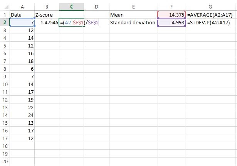Click cell A12 containing 19
The height and width of the screenshot is (166, 237).
22,100
